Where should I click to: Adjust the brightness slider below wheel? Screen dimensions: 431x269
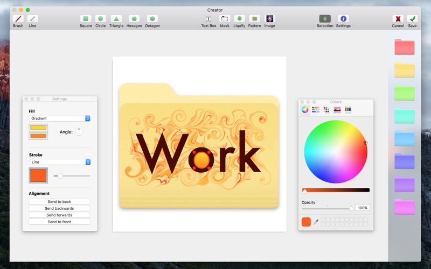(x=336, y=190)
